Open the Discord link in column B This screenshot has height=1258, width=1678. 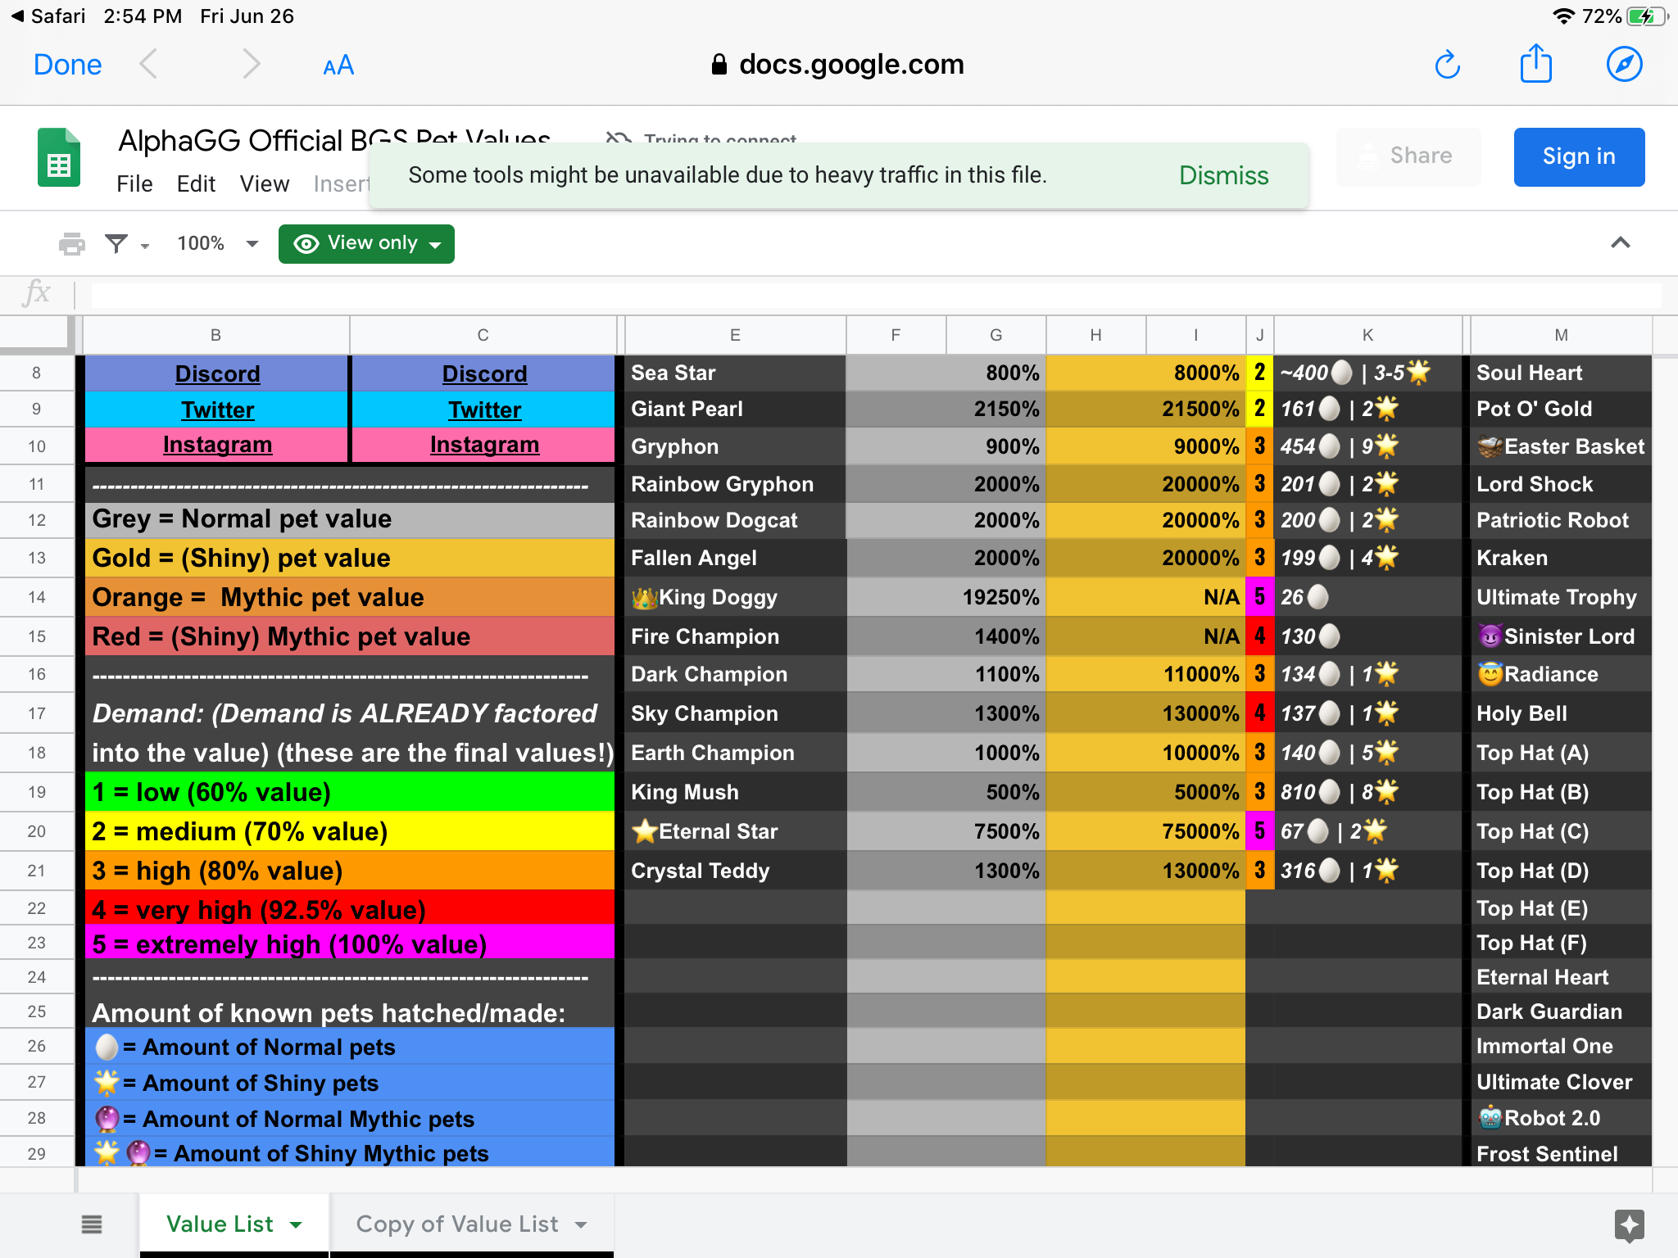tap(217, 374)
